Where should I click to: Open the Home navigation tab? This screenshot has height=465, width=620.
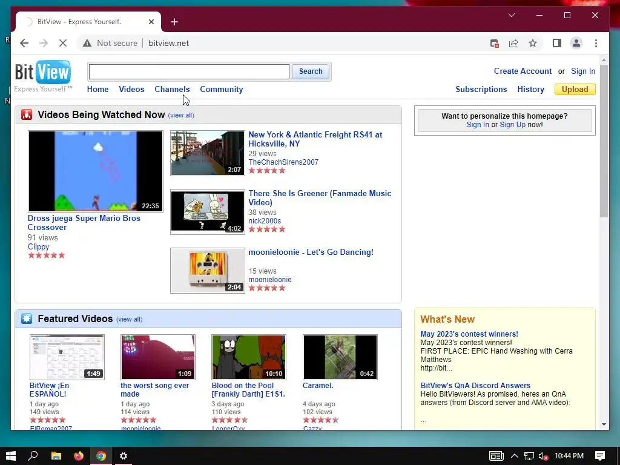pyautogui.click(x=97, y=90)
